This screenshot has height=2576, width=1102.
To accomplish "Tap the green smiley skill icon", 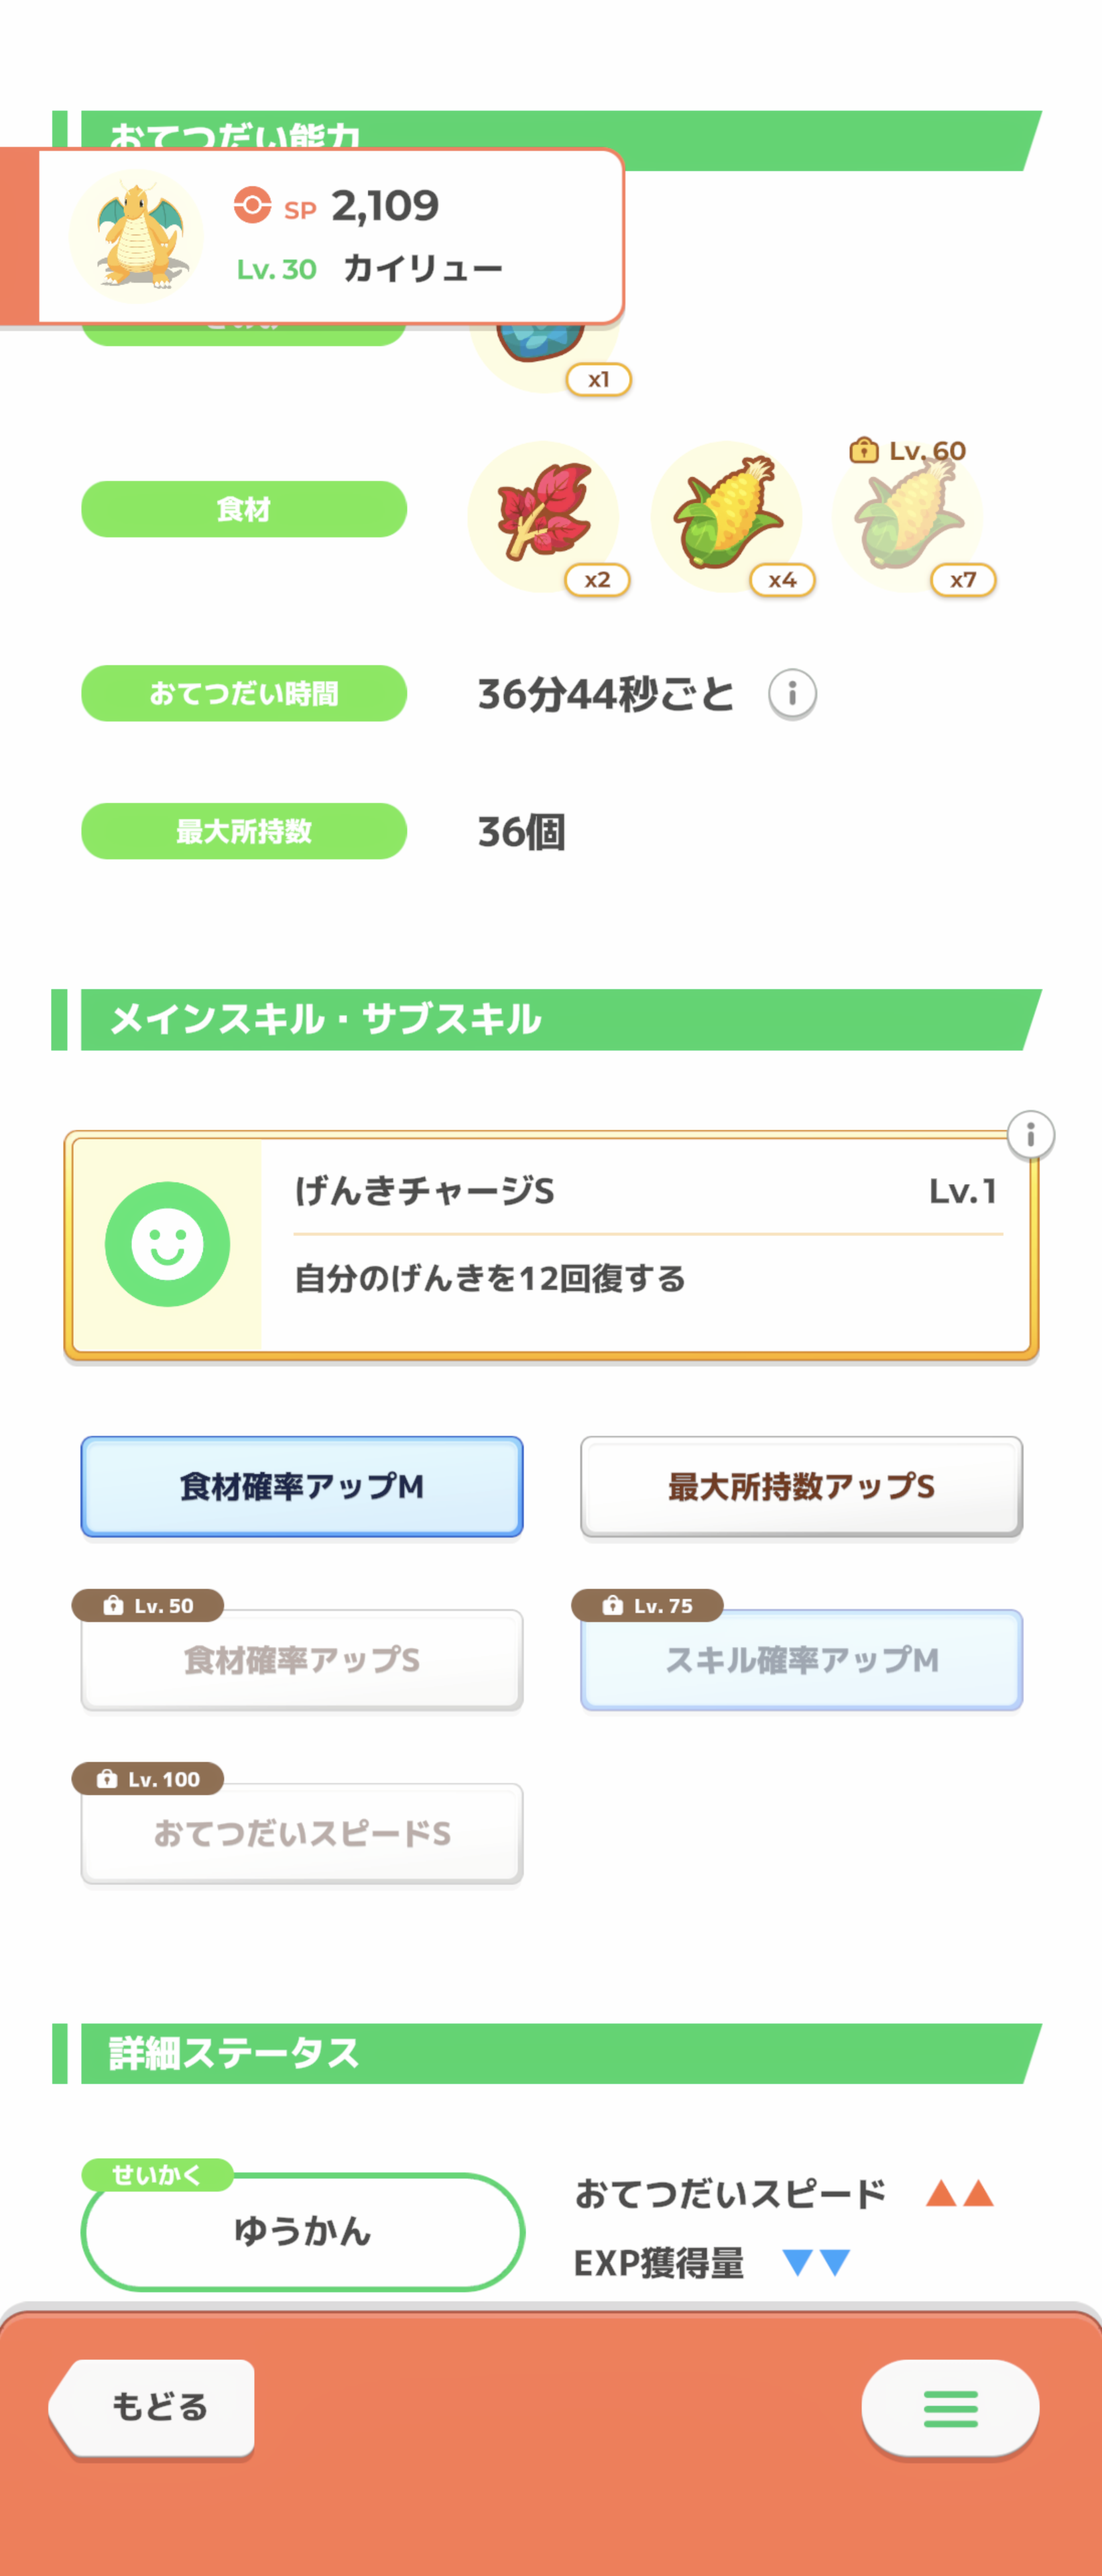I will click(168, 1244).
